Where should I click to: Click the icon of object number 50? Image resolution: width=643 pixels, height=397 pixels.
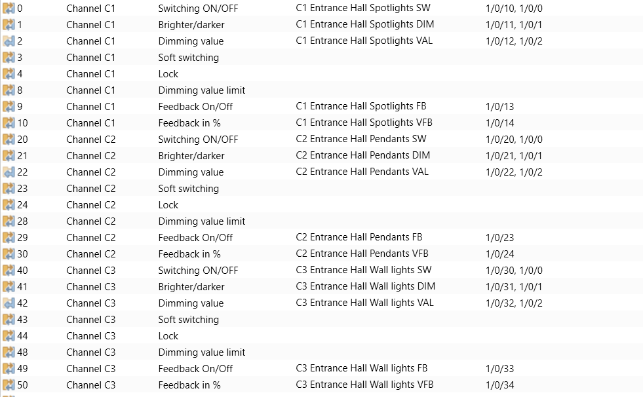click(x=9, y=385)
